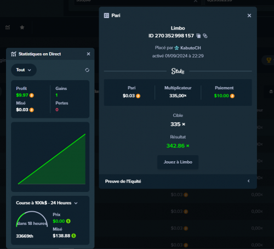Click the live stats chart icon in the background toolbar

(x=8, y=27)
